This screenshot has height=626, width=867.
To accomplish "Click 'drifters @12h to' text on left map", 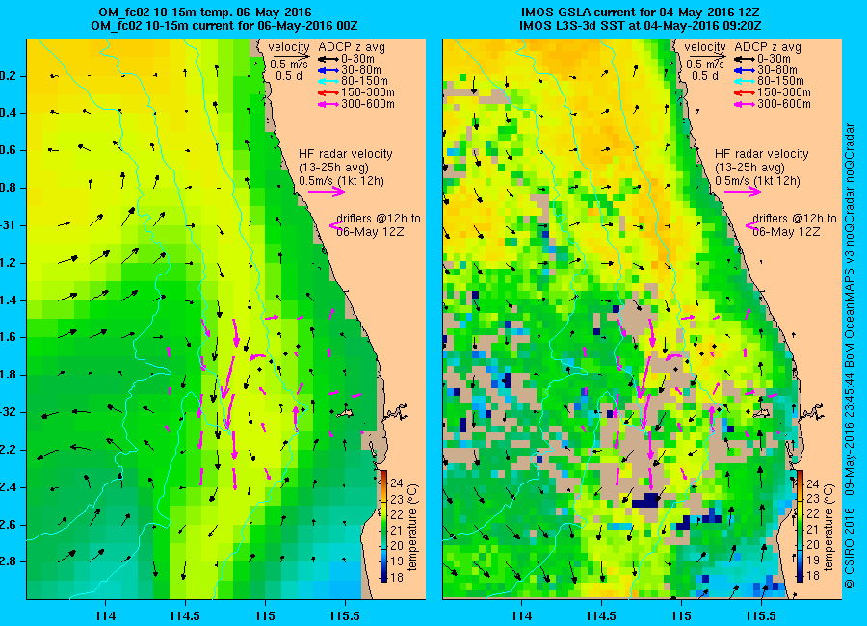I will tap(379, 219).
